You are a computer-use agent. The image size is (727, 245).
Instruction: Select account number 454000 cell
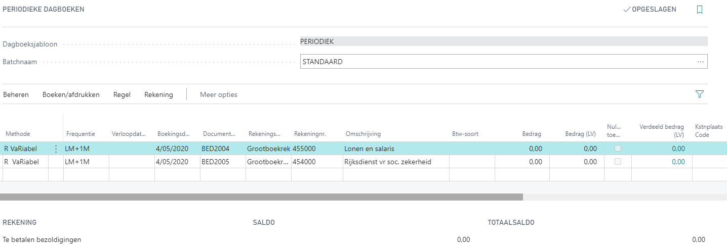317,162
